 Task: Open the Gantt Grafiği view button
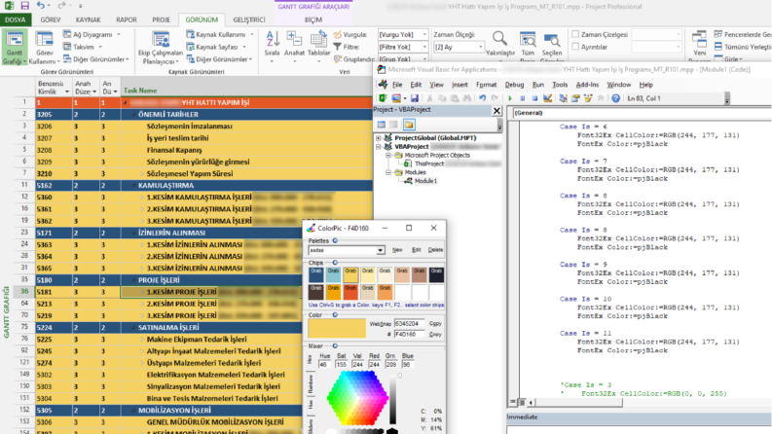point(15,48)
